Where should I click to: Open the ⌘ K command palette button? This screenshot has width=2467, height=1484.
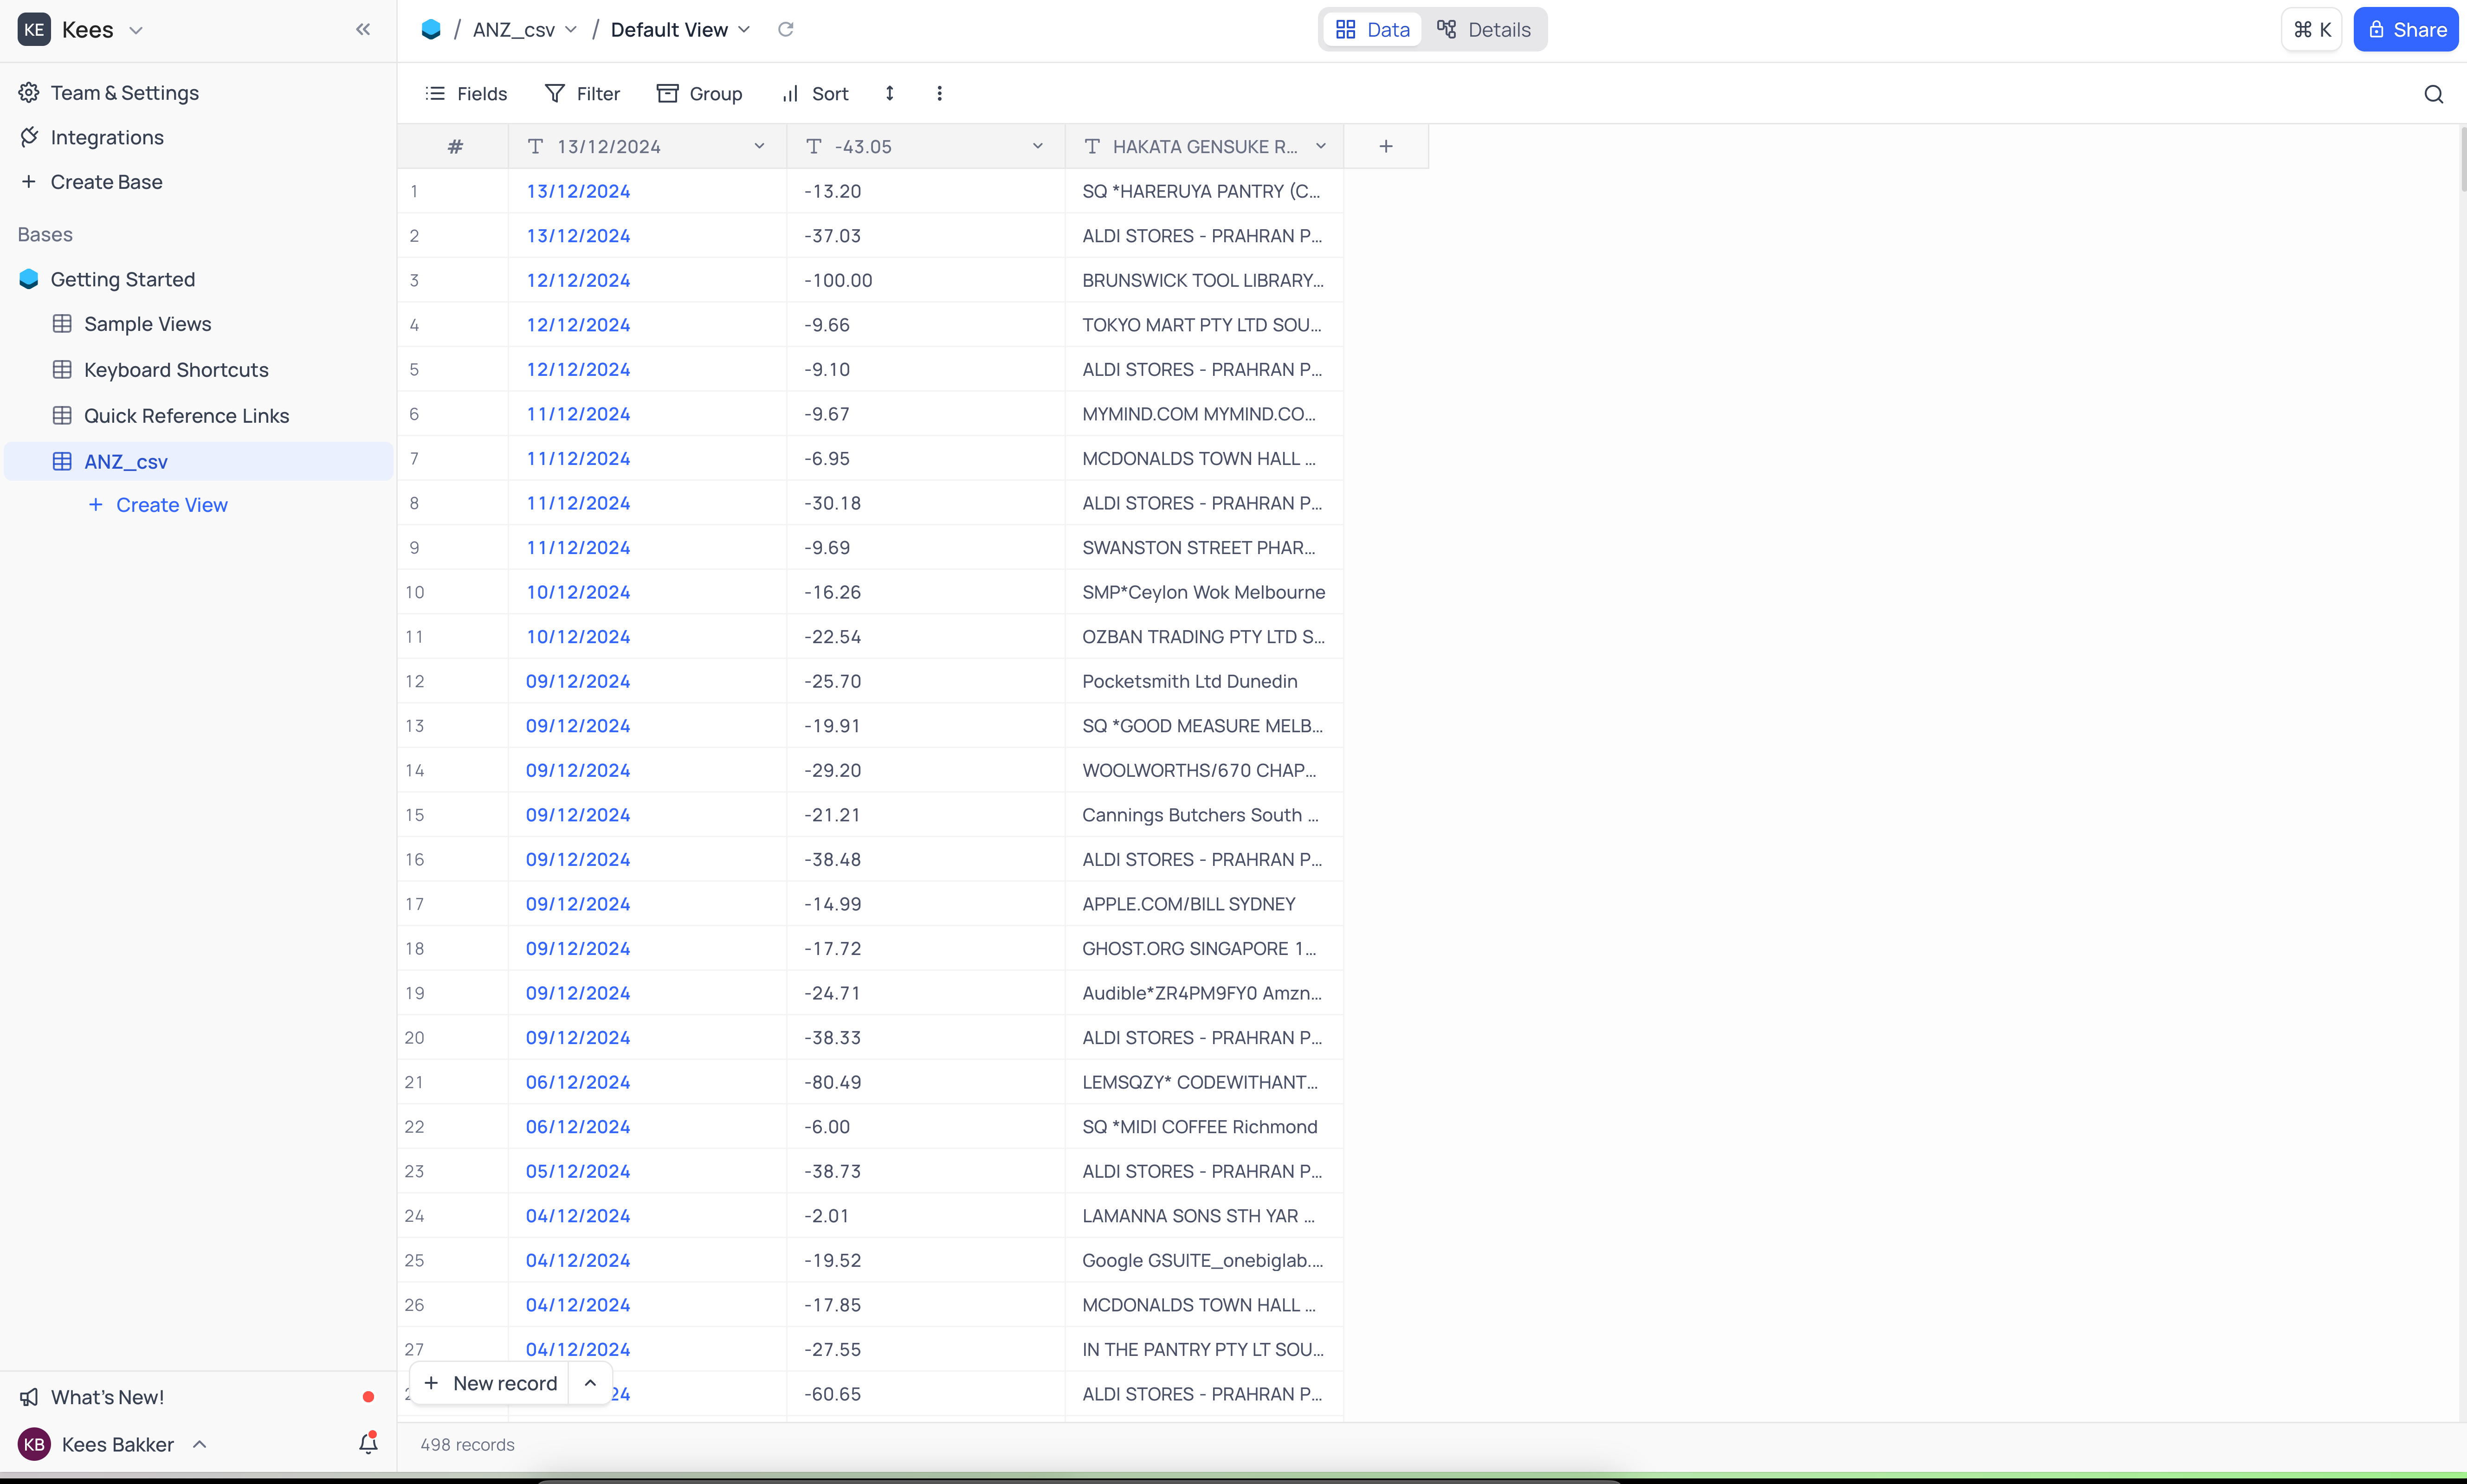[x=2312, y=30]
